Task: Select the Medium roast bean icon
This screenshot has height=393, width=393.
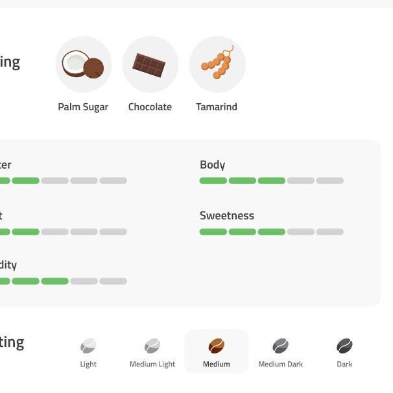Action: (217, 346)
